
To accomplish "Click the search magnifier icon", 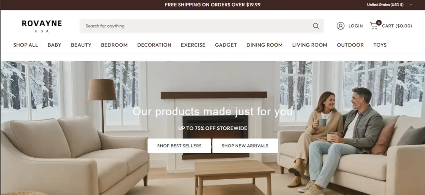I will (316, 26).
